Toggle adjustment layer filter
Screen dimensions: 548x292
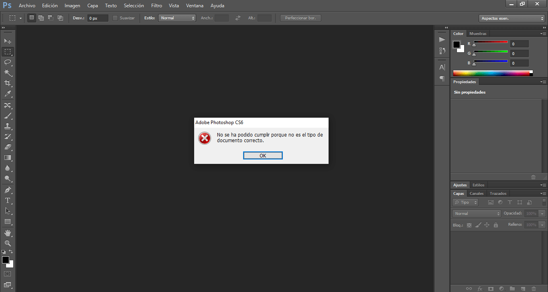500,202
